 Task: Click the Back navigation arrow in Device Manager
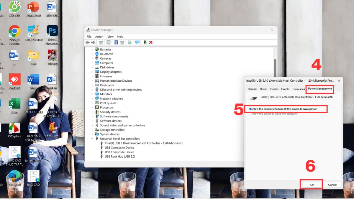pos(88,42)
